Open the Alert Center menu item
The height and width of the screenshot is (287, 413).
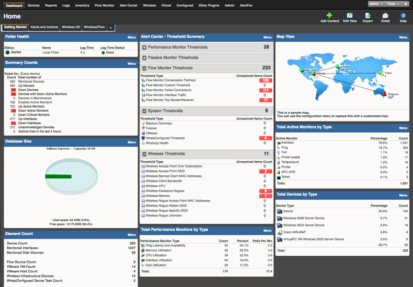(129, 5)
